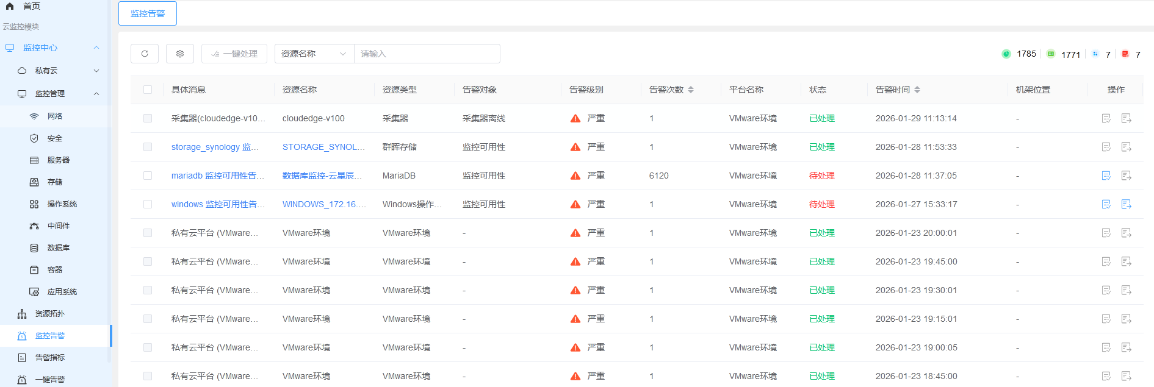Click forward icon in windows alarm row
The height and width of the screenshot is (387, 1154).
[1127, 204]
